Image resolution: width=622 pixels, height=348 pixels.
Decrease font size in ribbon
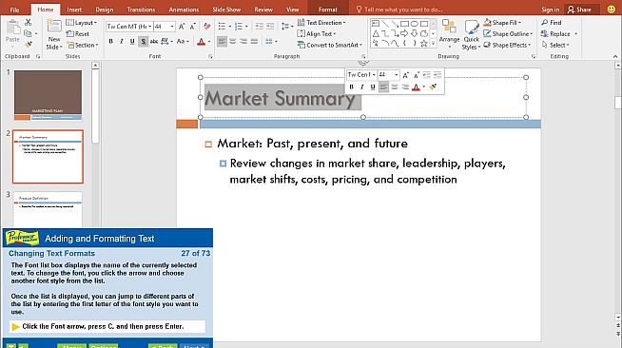point(192,27)
